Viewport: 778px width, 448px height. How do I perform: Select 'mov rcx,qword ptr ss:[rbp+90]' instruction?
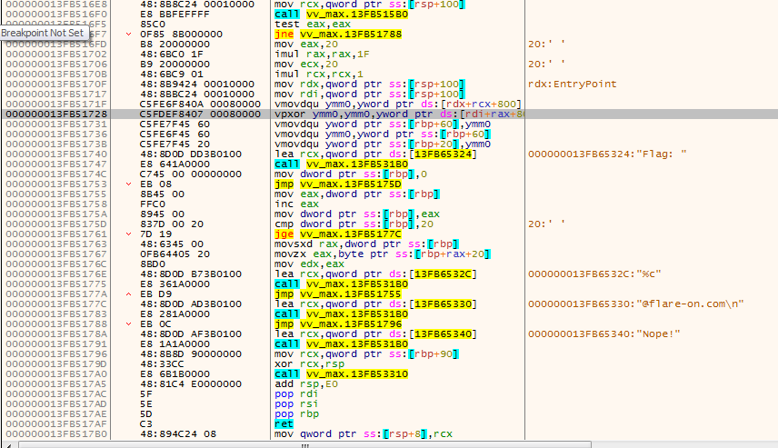tap(366, 354)
